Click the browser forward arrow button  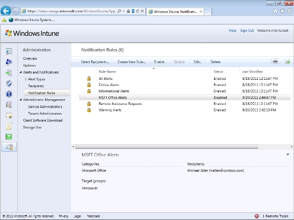tap(16, 11)
